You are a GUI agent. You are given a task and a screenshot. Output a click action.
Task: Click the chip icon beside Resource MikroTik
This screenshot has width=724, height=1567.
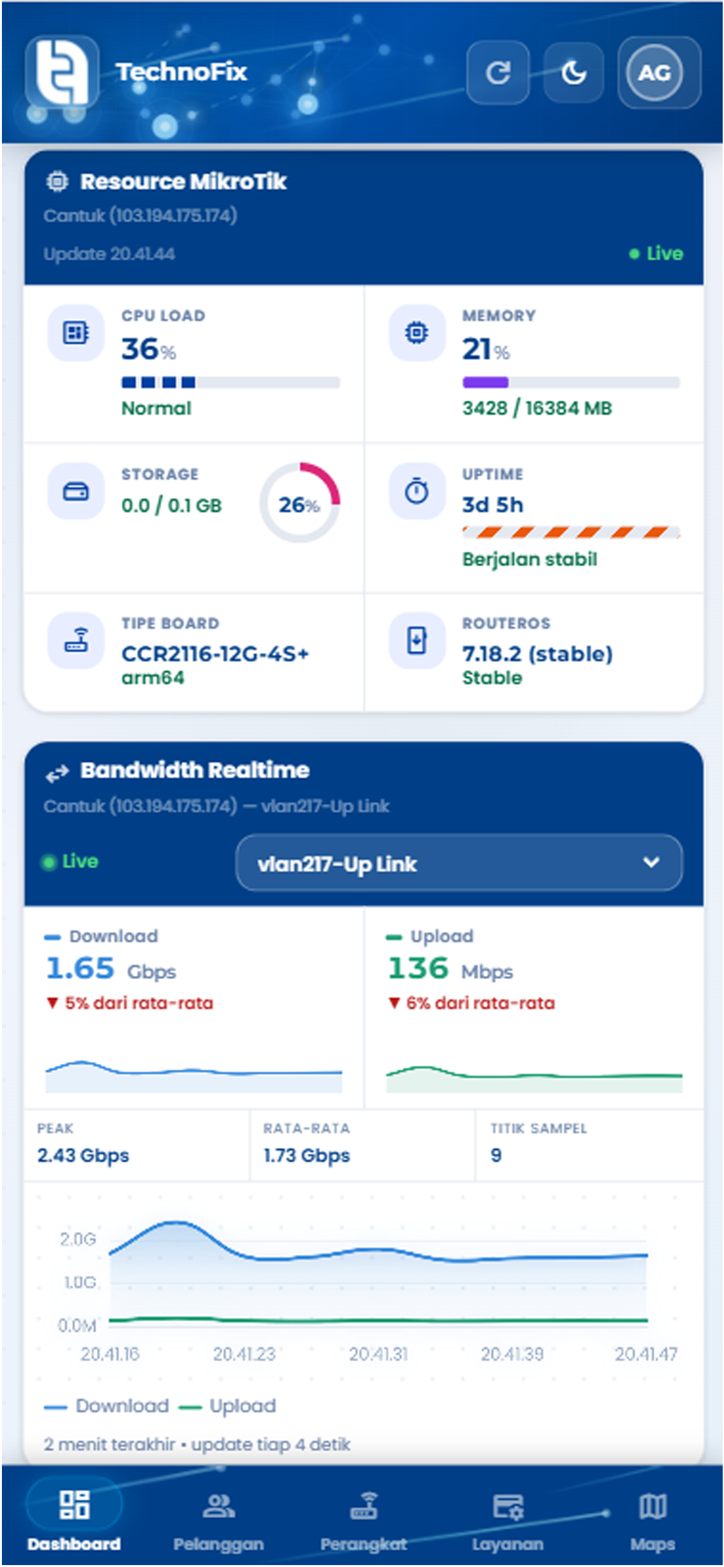pos(57,182)
